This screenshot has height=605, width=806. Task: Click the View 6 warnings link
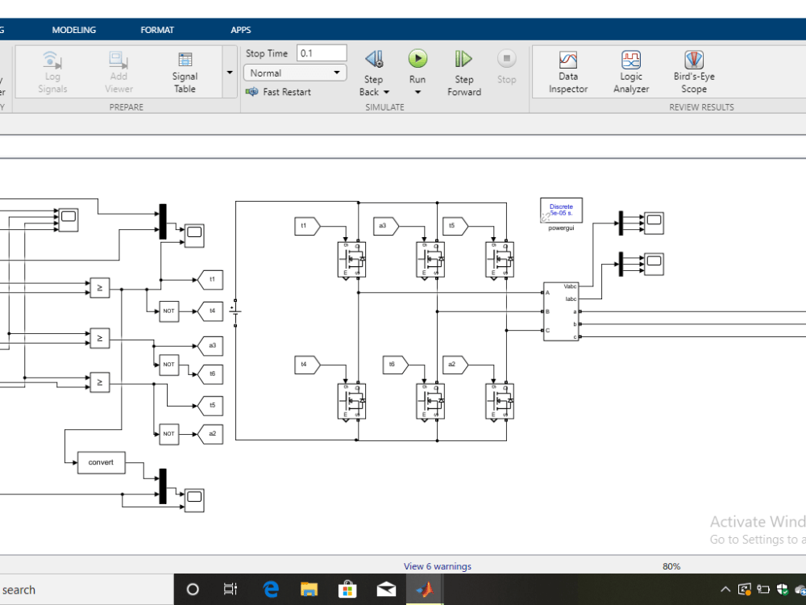click(438, 566)
